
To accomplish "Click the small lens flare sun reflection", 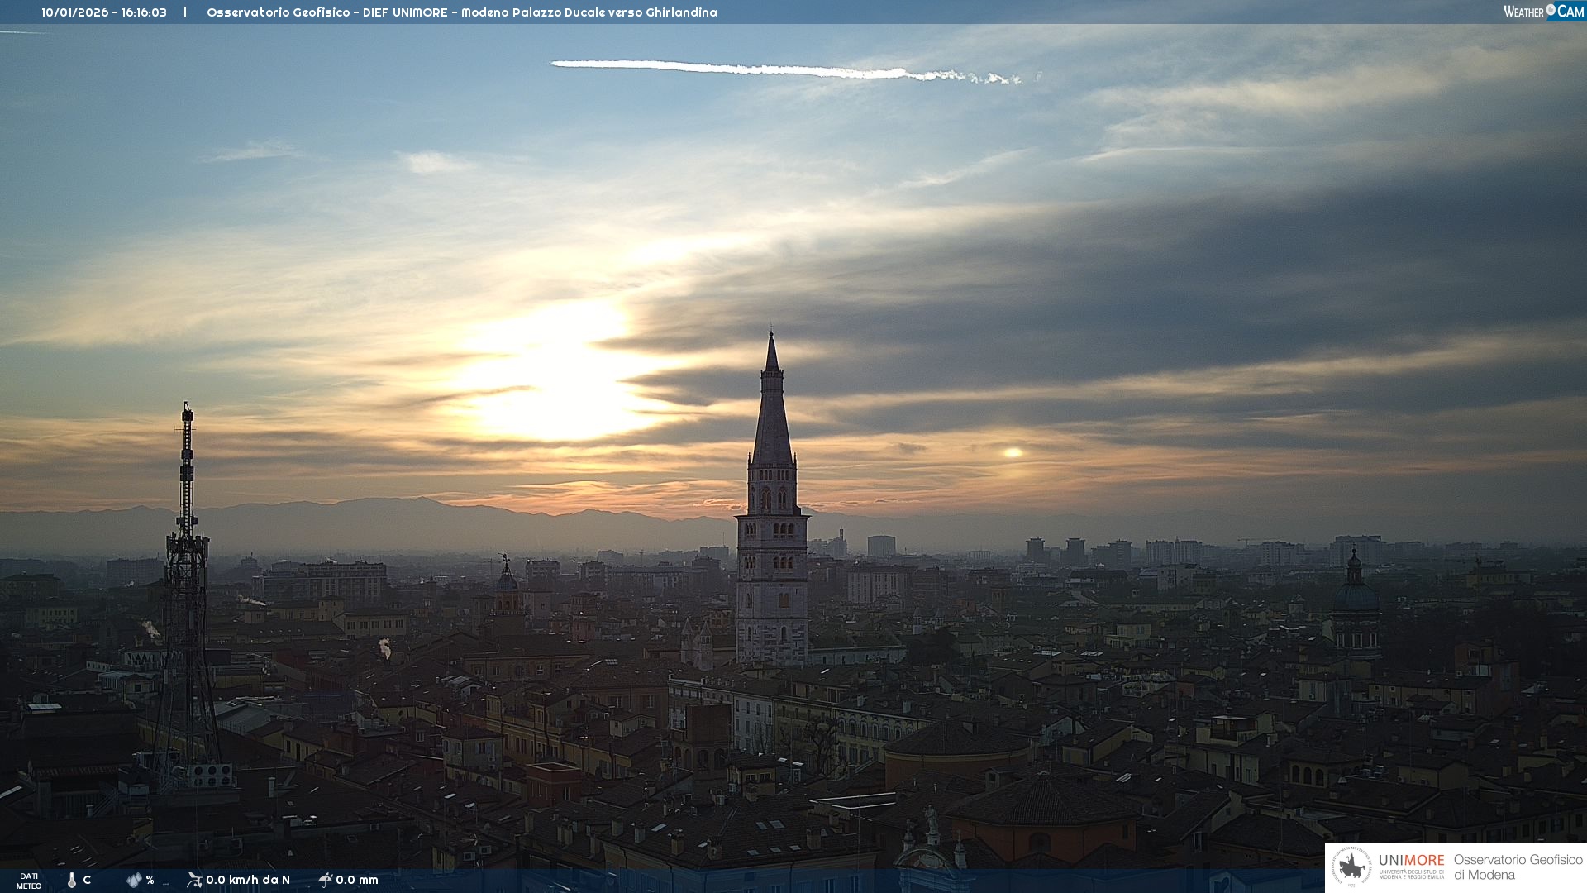I will (x=1013, y=452).
